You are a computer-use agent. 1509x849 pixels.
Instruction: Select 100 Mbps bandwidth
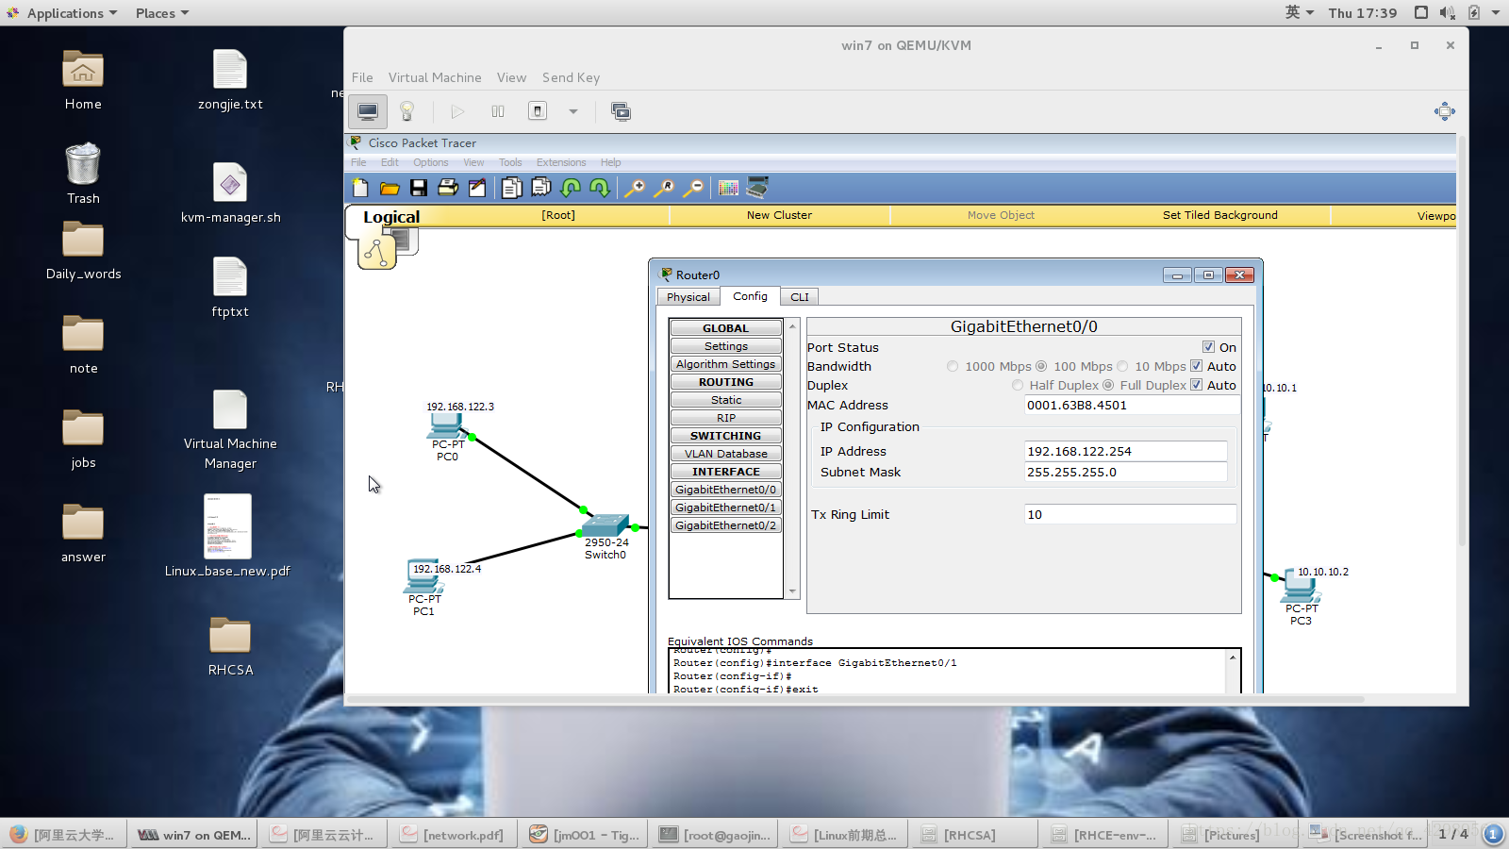point(1041,366)
